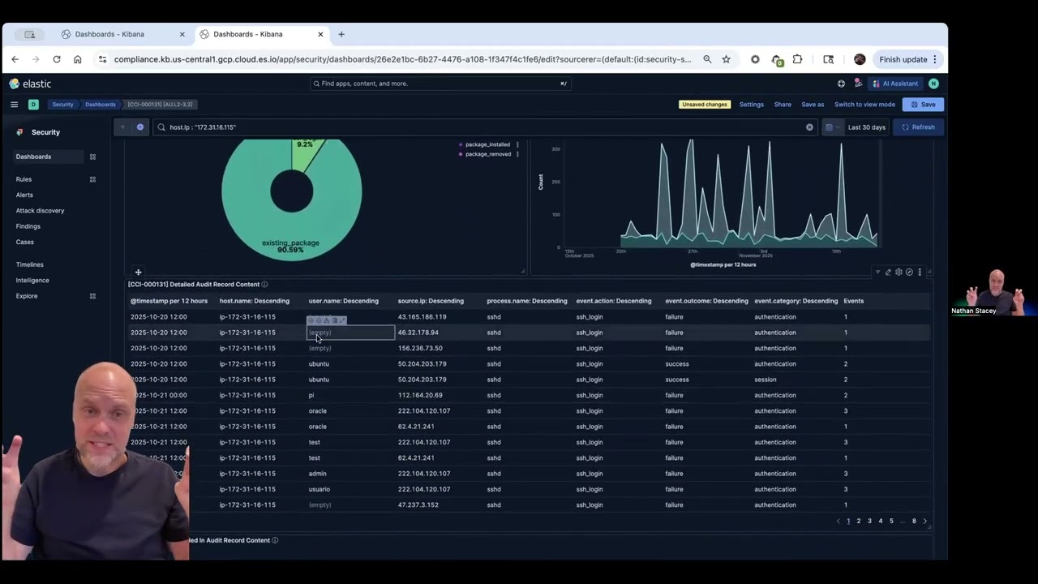This screenshot has width=1038, height=584.
Task: Go to next table page arrow
Action: pos(924,522)
